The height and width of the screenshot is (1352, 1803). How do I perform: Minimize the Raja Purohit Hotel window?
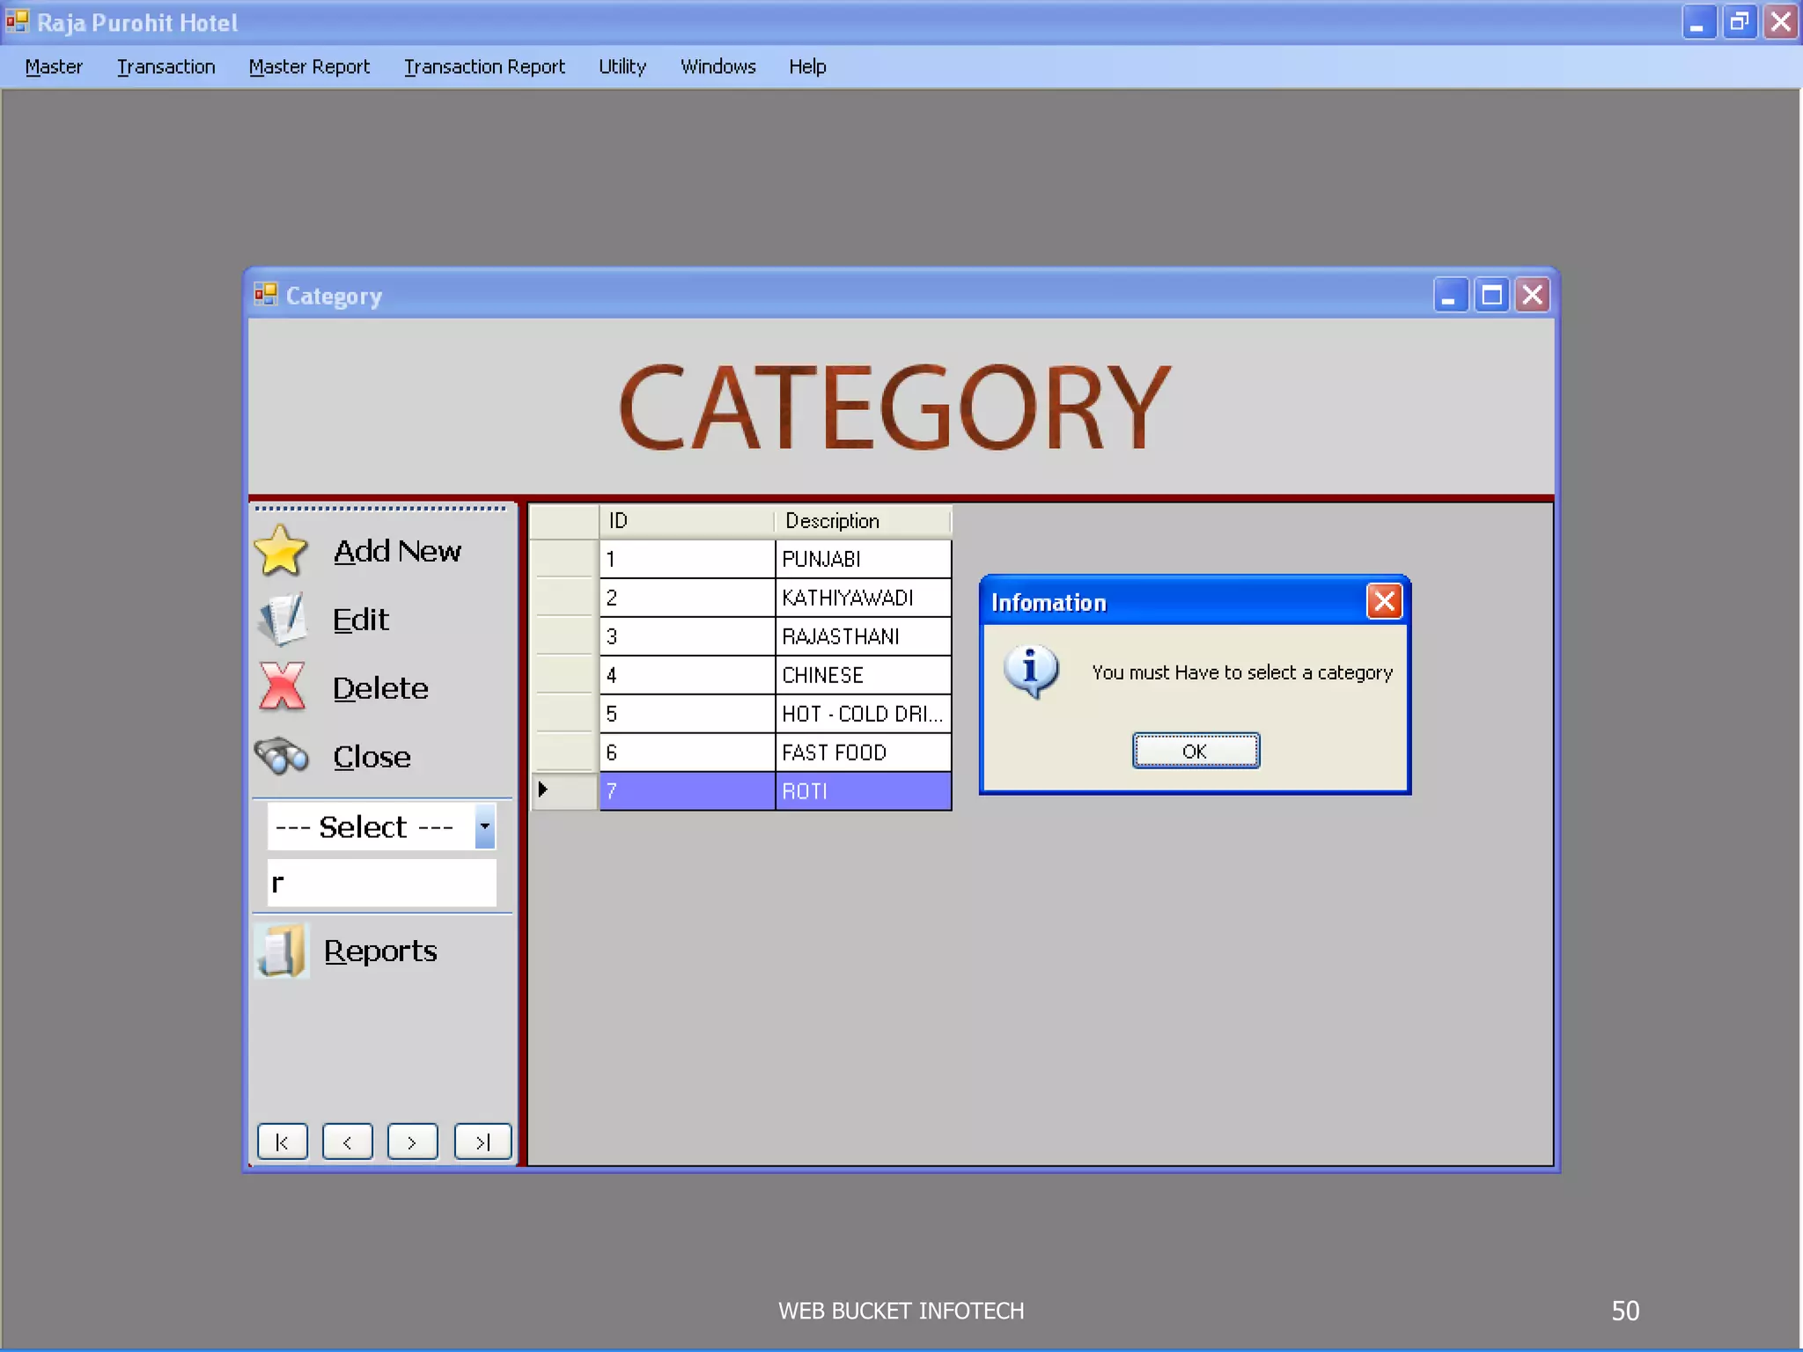1698,22
